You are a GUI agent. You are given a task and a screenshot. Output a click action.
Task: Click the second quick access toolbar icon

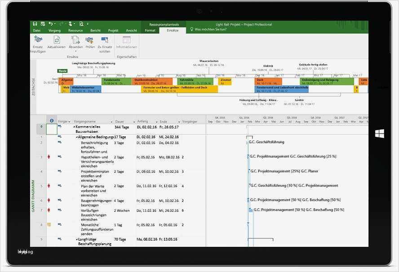(x=43, y=24)
